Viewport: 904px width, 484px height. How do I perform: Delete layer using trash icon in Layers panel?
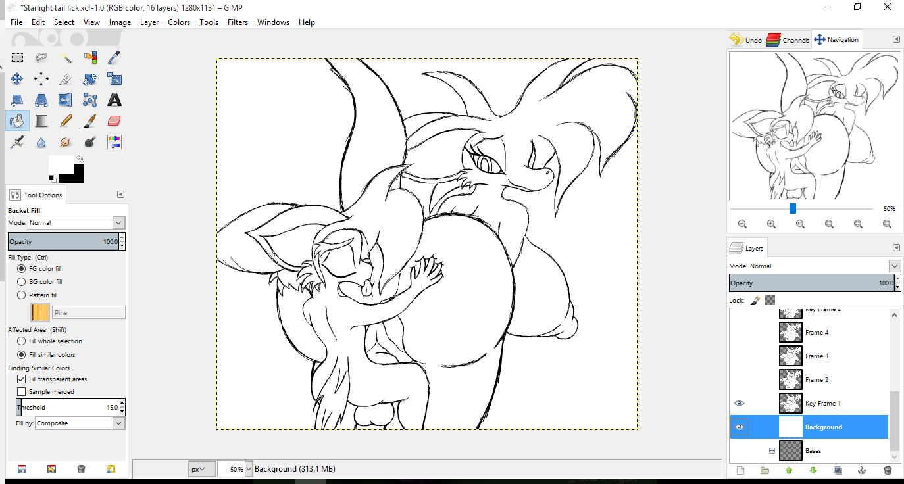point(887,470)
